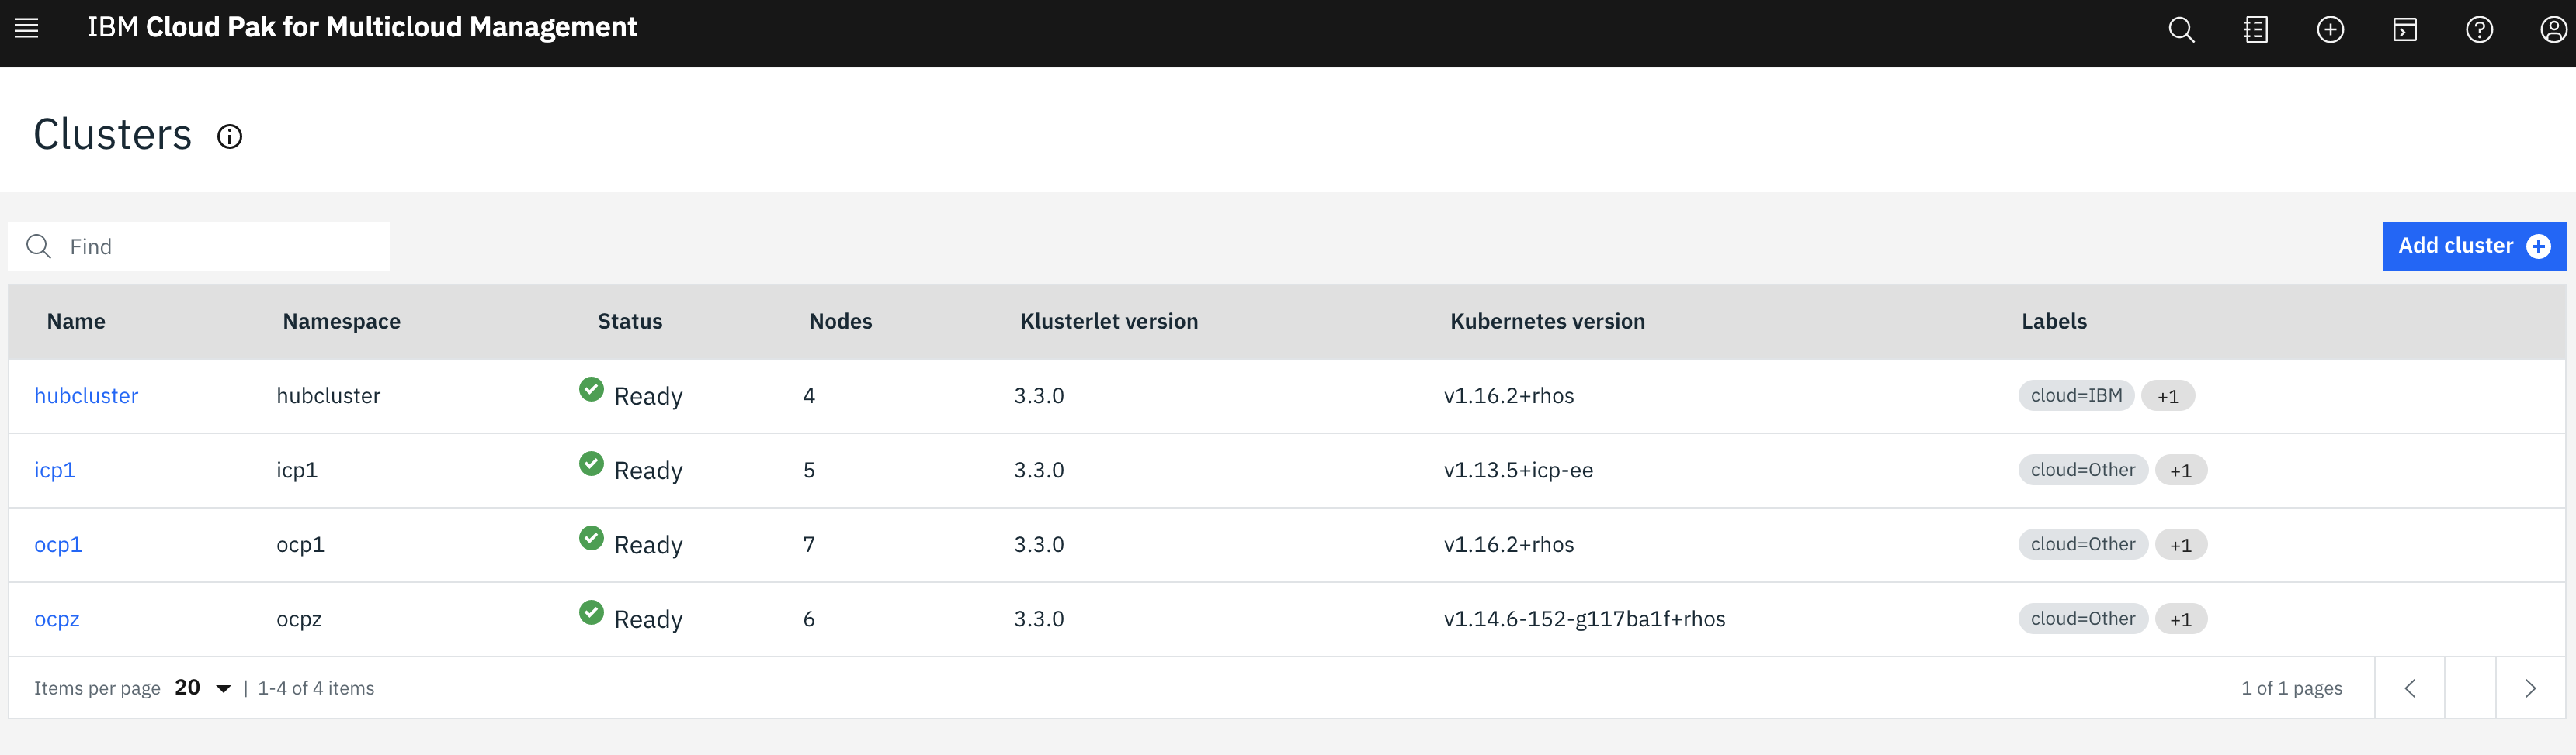Expand +1 labels for icp1
This screenshot has height=755, width=2576.
click(2181, 471)
